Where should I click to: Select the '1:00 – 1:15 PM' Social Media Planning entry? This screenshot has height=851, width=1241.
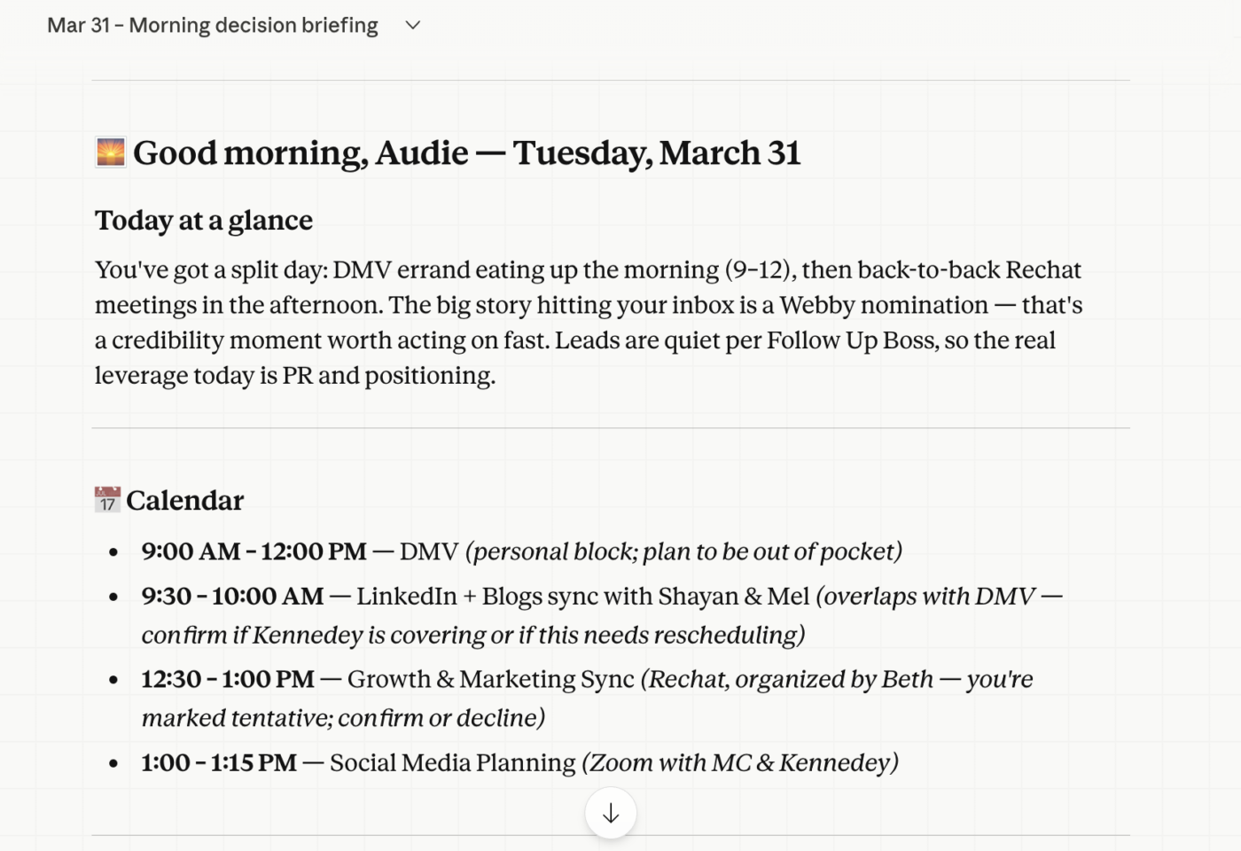tap(519, 762)
